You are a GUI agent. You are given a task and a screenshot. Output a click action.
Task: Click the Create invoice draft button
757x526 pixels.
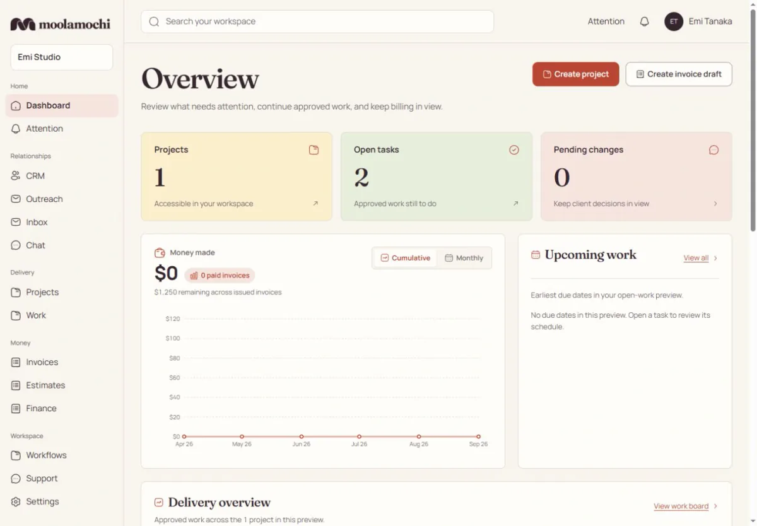point(679,74)
